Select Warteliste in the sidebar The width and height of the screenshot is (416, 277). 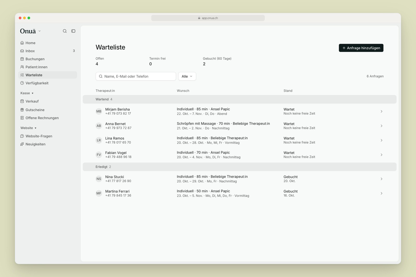pos(48,75)
